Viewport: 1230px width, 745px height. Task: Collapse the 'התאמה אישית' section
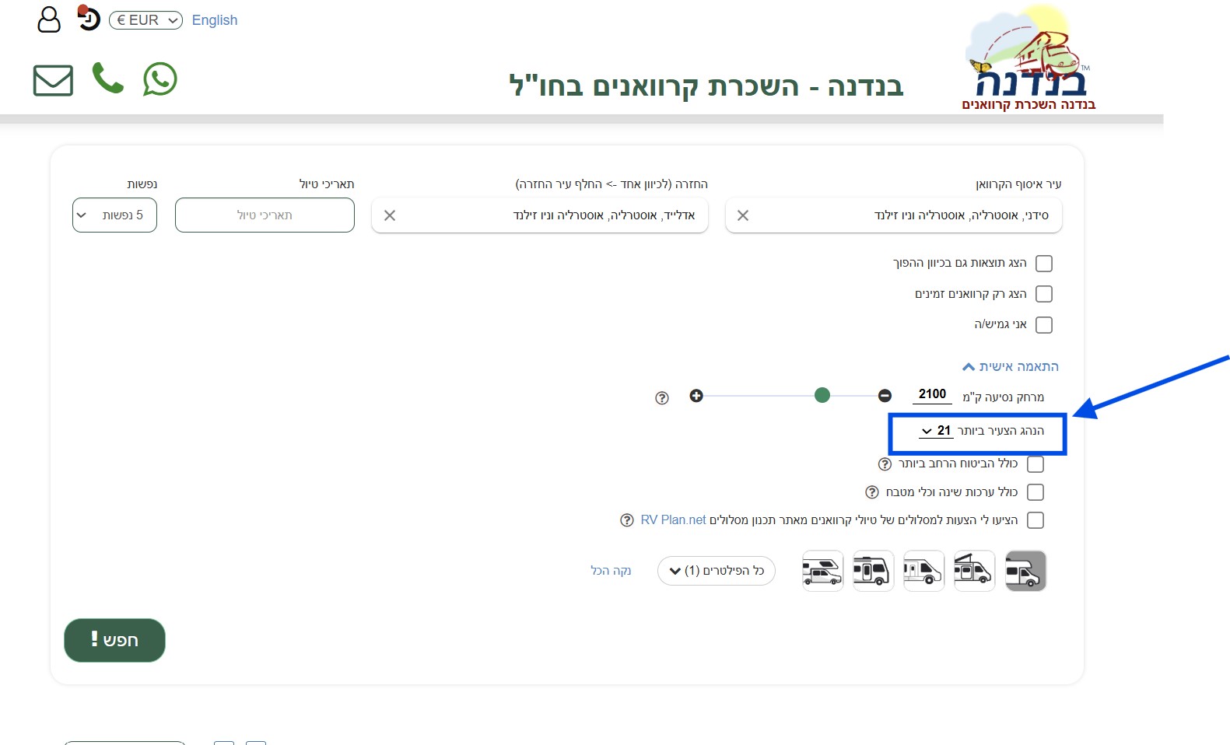pos(1011,366)
